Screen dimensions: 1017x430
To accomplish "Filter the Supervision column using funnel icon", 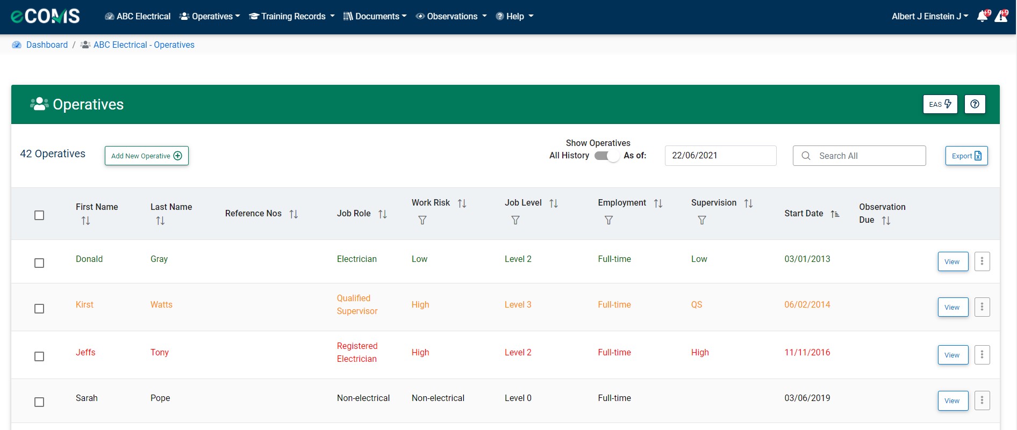I will click(x=702, y=220).
